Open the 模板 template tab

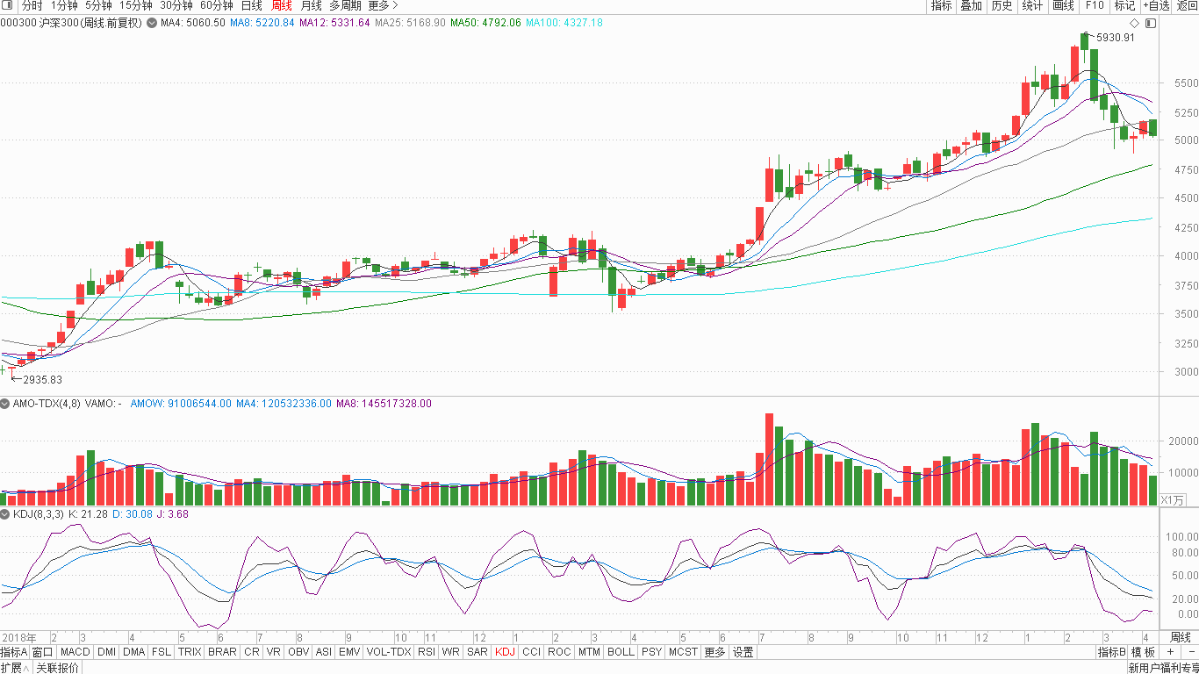pos(1143,652)
